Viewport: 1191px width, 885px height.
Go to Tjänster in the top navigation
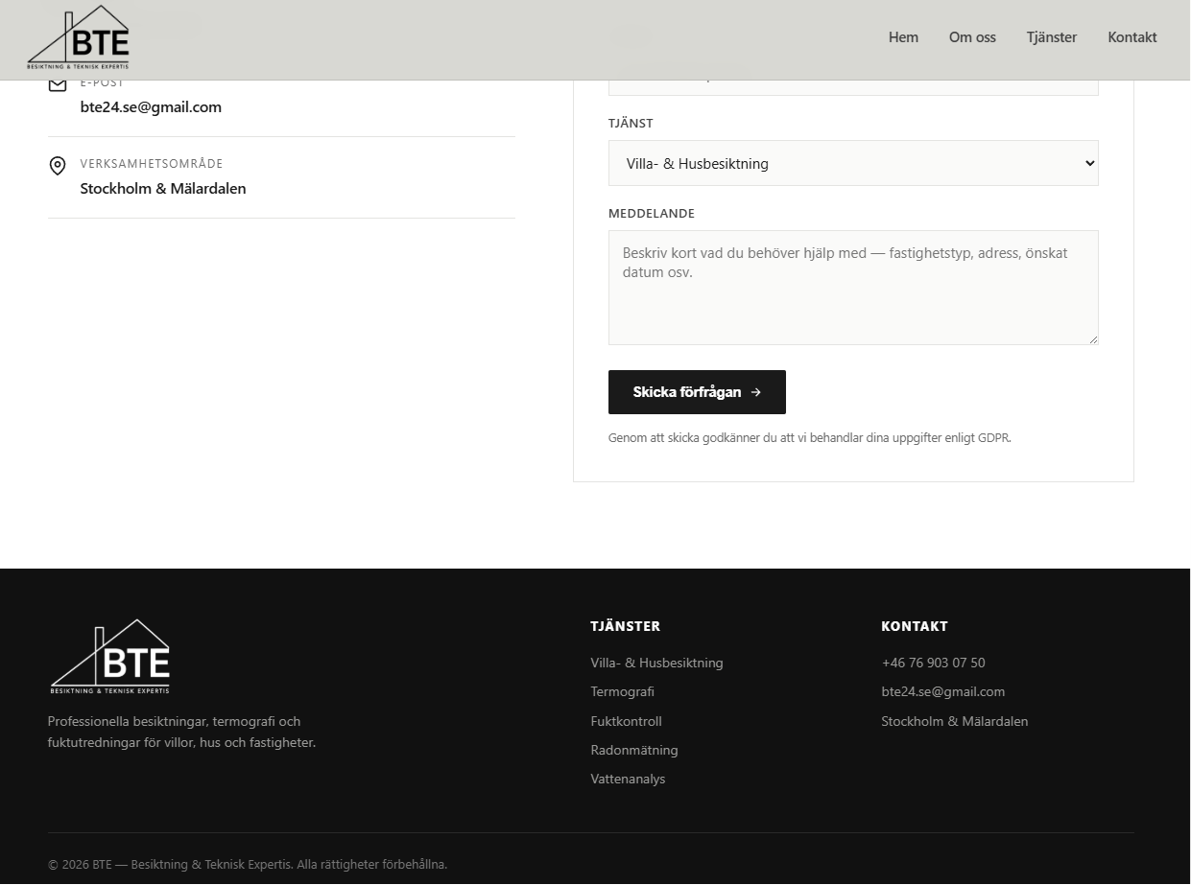[x=1052, y=37]
